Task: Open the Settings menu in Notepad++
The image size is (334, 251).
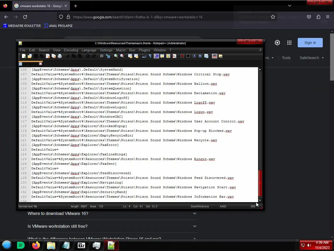Action: pos(106,50)
